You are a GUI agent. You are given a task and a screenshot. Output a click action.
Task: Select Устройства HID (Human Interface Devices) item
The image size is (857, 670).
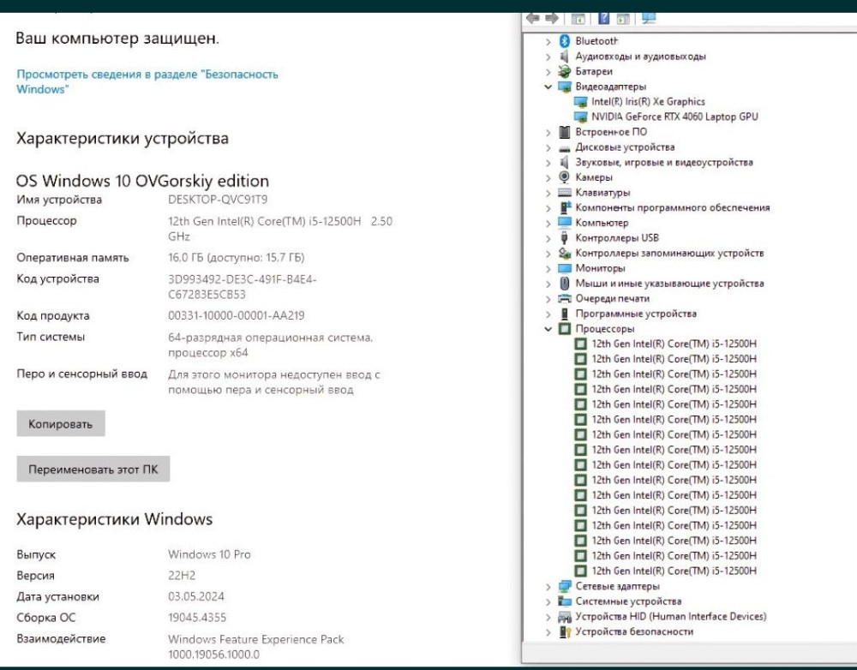[x=670, y=617]
